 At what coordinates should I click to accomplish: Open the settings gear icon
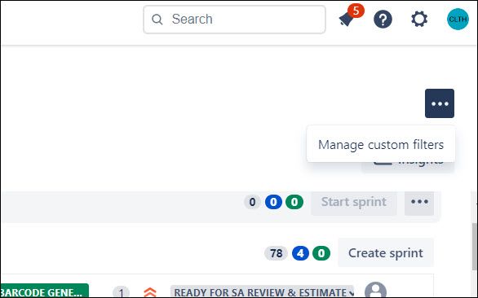coord(419,20)
